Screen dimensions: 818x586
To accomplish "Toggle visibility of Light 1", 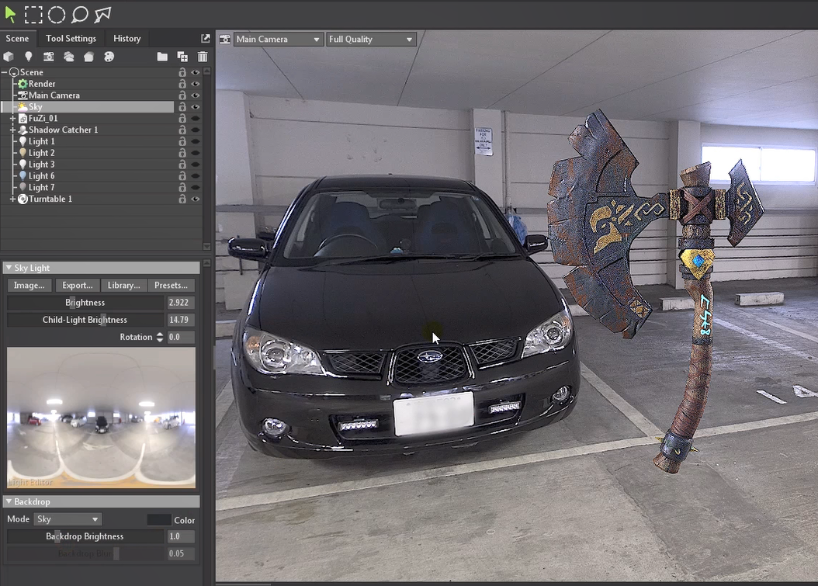I will tap(196, 142).
